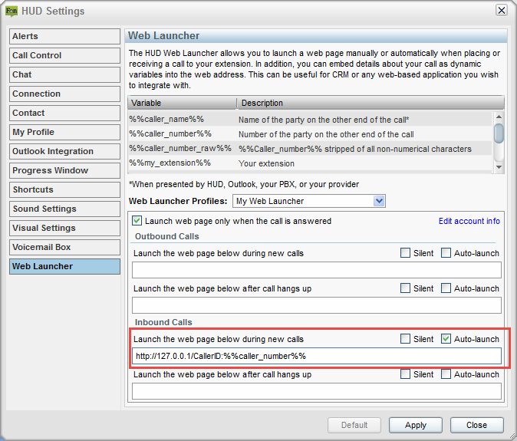Select Voicemail Box settings
Viewport: 517px width, 441px height.
pos(64,247)
